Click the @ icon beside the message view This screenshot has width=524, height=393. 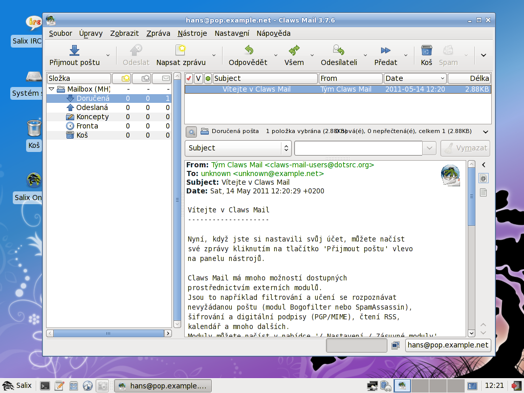tap(483, 179)
